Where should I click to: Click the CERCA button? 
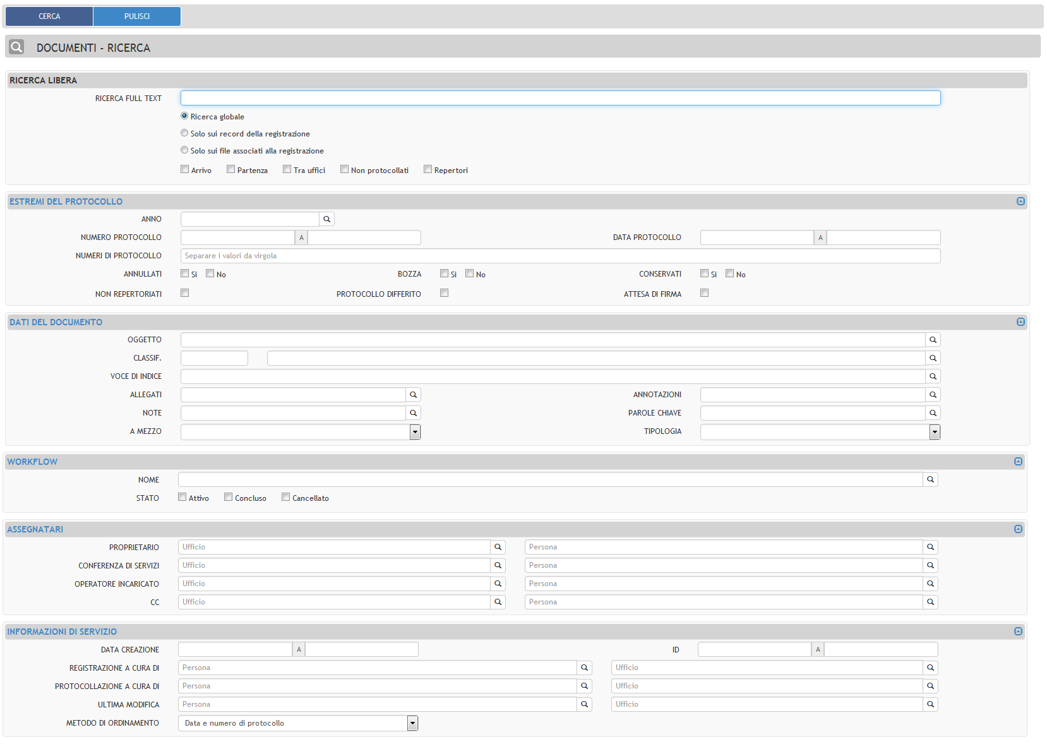point(49,16)
